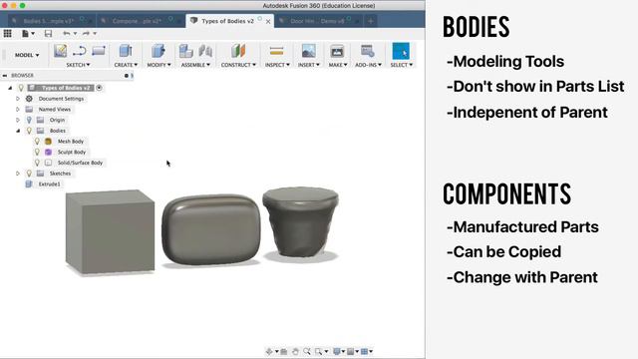Open the INSERT dropdown menu
638x359 pixels.
pos(308,65)
